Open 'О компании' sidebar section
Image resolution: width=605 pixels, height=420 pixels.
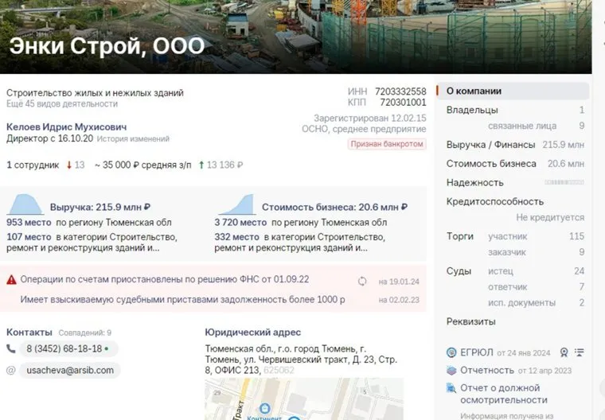pos(474,91)
